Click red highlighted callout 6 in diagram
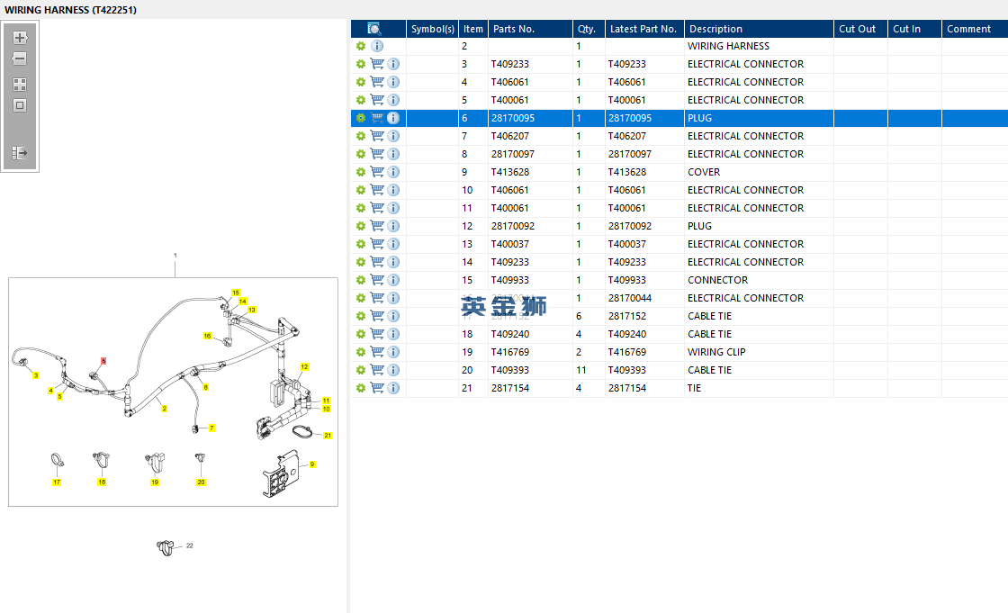1008x613 pixels. (x=103, y=361)
